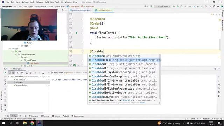224x126 pixels.
Task: Open the TODO tool window button
Action: [x=23, y=116]
